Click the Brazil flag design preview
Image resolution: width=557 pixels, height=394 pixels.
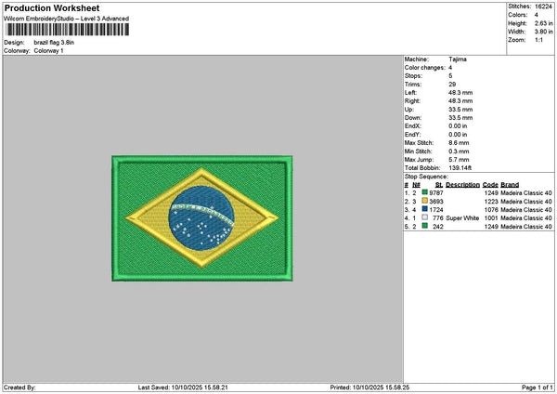point(202,218)
